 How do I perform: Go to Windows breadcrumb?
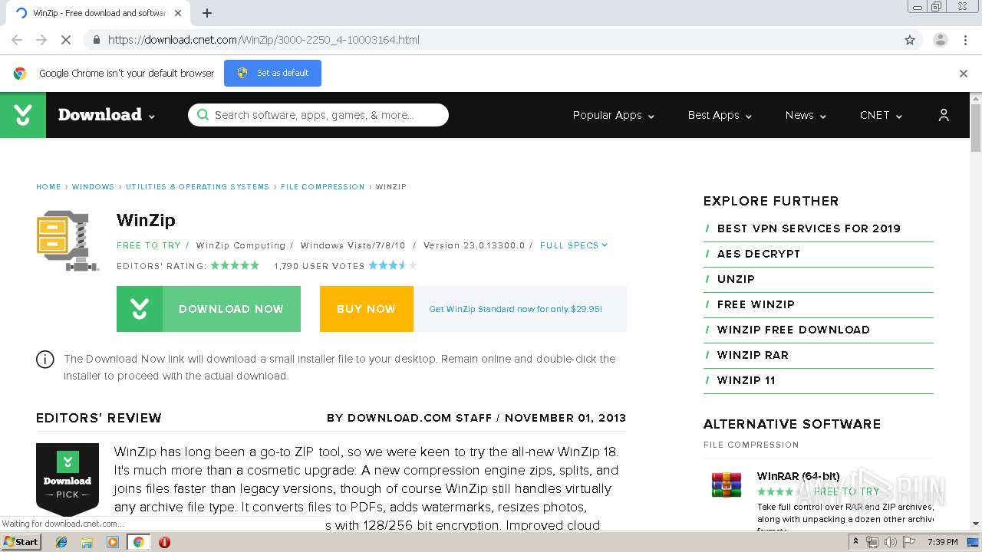[x=93, y=187]
